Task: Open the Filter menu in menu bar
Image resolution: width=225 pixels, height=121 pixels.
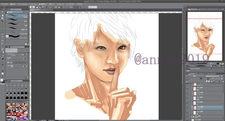Action: tap(60, 4)
